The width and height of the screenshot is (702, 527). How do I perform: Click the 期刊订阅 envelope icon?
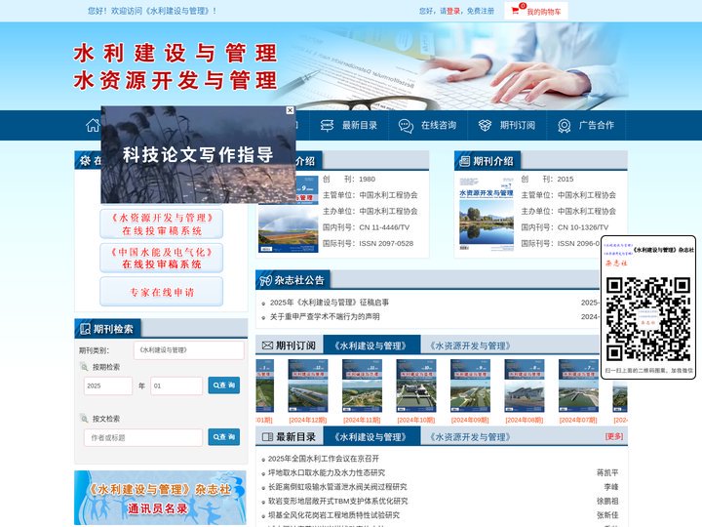tap(267, 345)
